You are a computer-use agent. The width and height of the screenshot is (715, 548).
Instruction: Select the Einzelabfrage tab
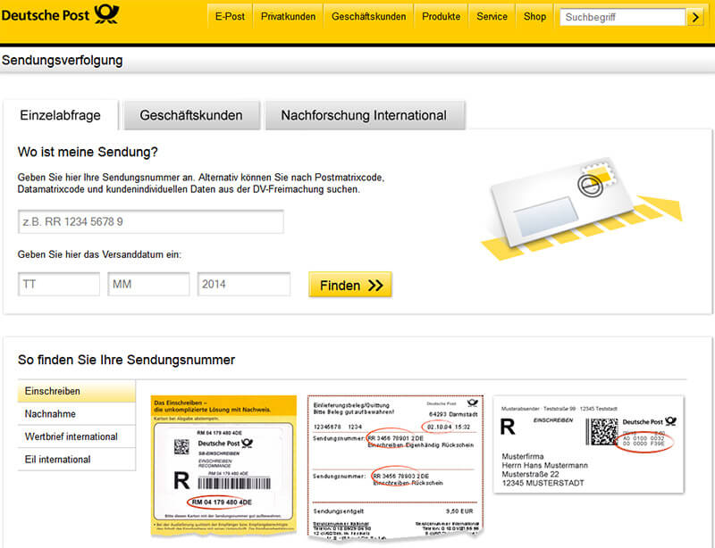[x=60, y=115]
